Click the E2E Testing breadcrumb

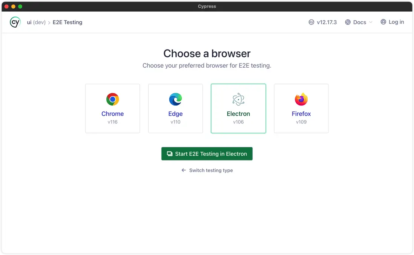click(x=67, y=22)
